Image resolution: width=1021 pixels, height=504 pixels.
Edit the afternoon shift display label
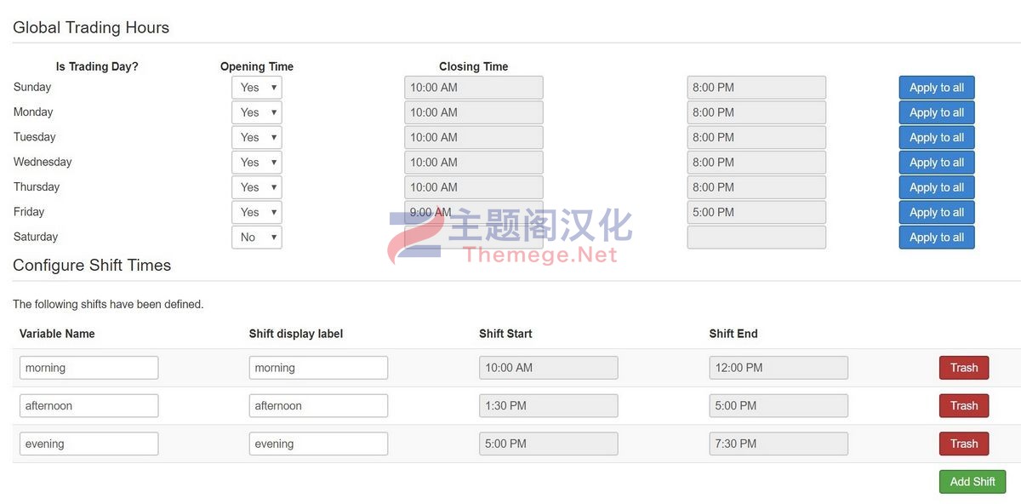click(318, 406)
